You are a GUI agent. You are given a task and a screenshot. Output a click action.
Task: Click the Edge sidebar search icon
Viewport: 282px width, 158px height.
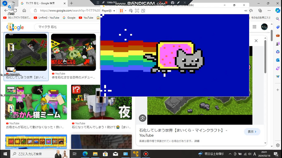(278, 19)
